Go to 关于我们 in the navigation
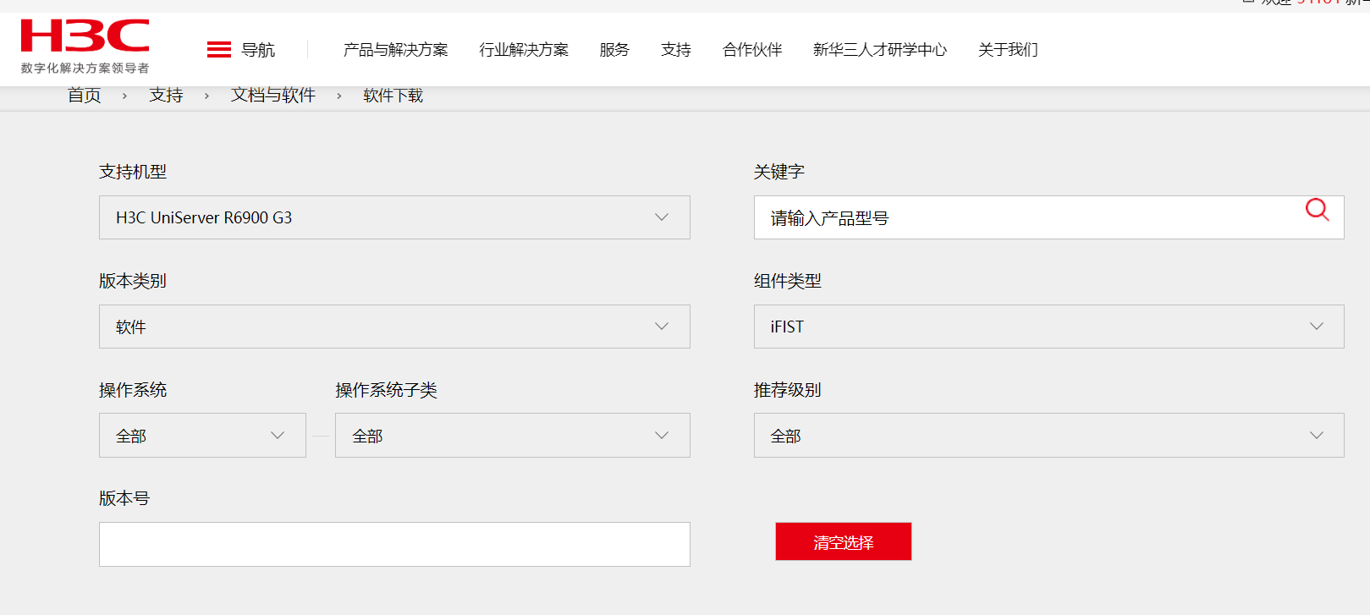 point(1008,50)
